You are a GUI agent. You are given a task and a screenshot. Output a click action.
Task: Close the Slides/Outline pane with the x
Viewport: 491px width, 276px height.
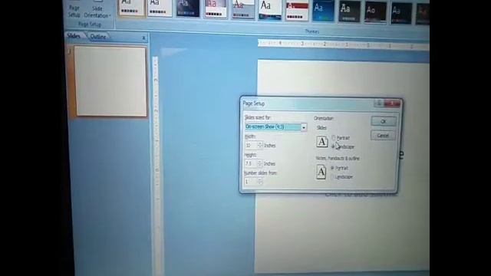143,38
